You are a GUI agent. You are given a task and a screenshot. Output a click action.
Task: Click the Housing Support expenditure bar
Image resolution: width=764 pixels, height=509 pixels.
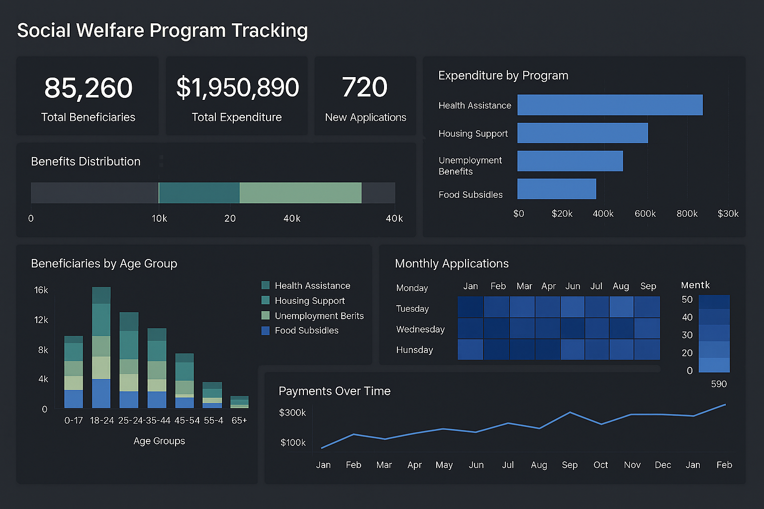click(x=582, y=133)
